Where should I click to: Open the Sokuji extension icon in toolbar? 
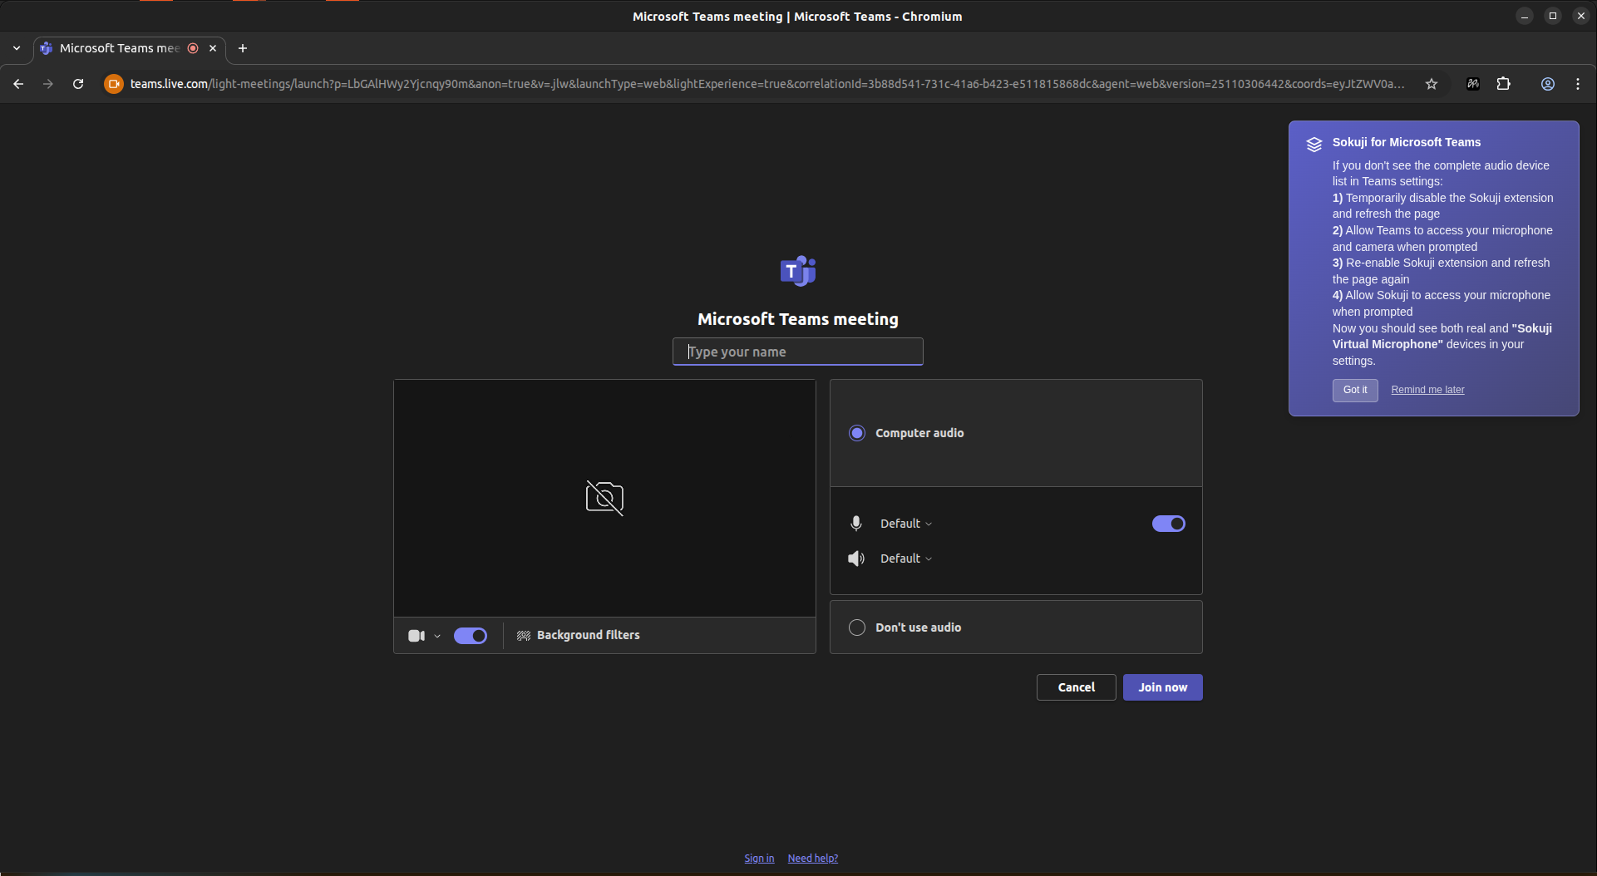coord(1473,84)
